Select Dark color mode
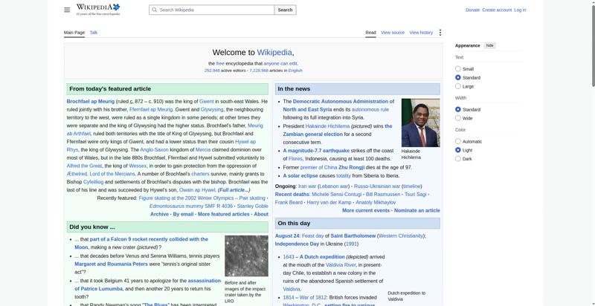The width and height of the screenshot is (595, 306). (458, 159)
